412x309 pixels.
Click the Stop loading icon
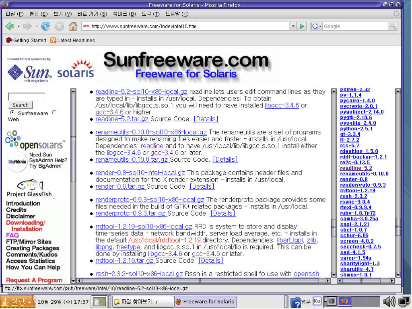click(x=60, y=26)
